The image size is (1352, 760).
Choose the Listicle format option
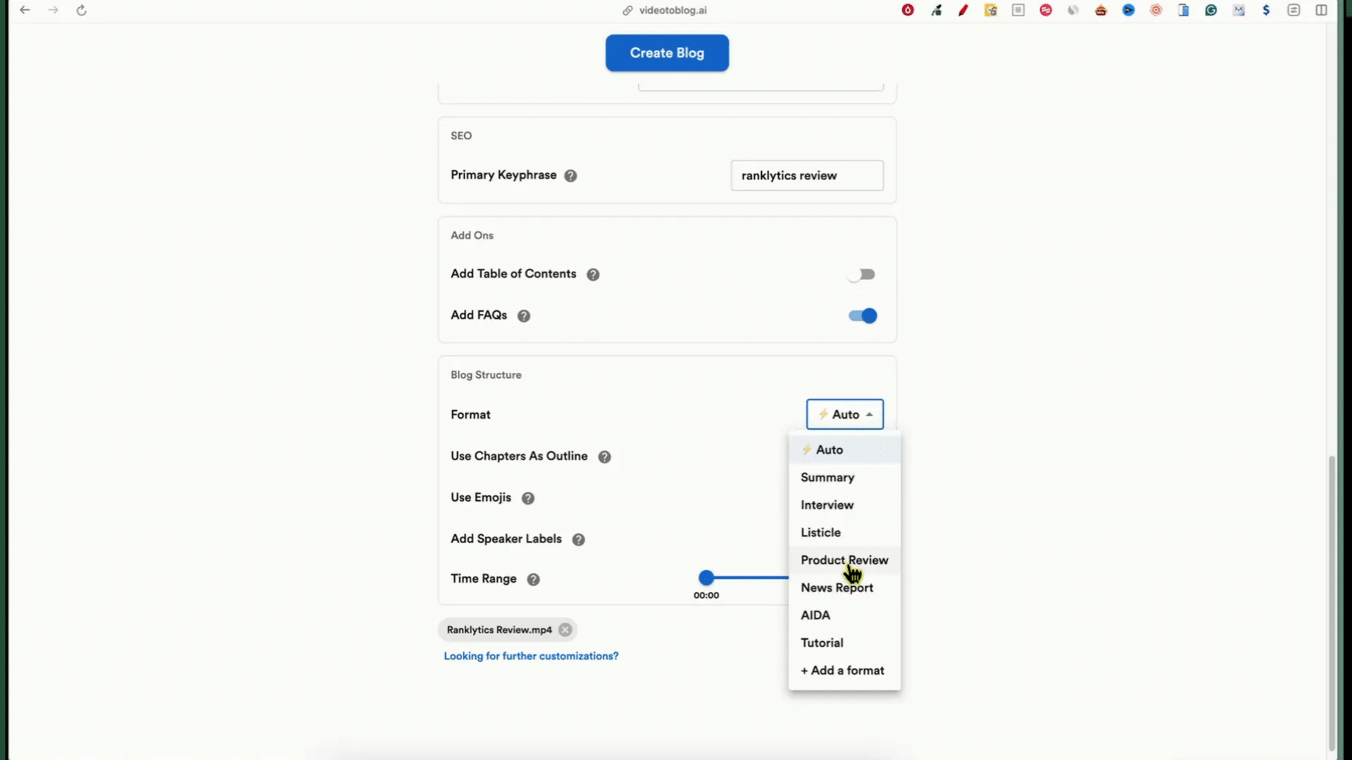tap(844, 533)
